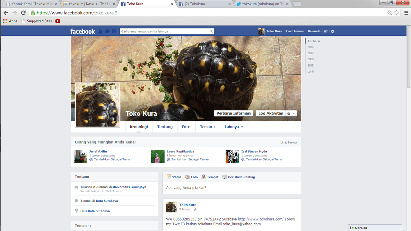Switch to the Tentang tab
Screen dimensions: 411x231
coord(165,127)
